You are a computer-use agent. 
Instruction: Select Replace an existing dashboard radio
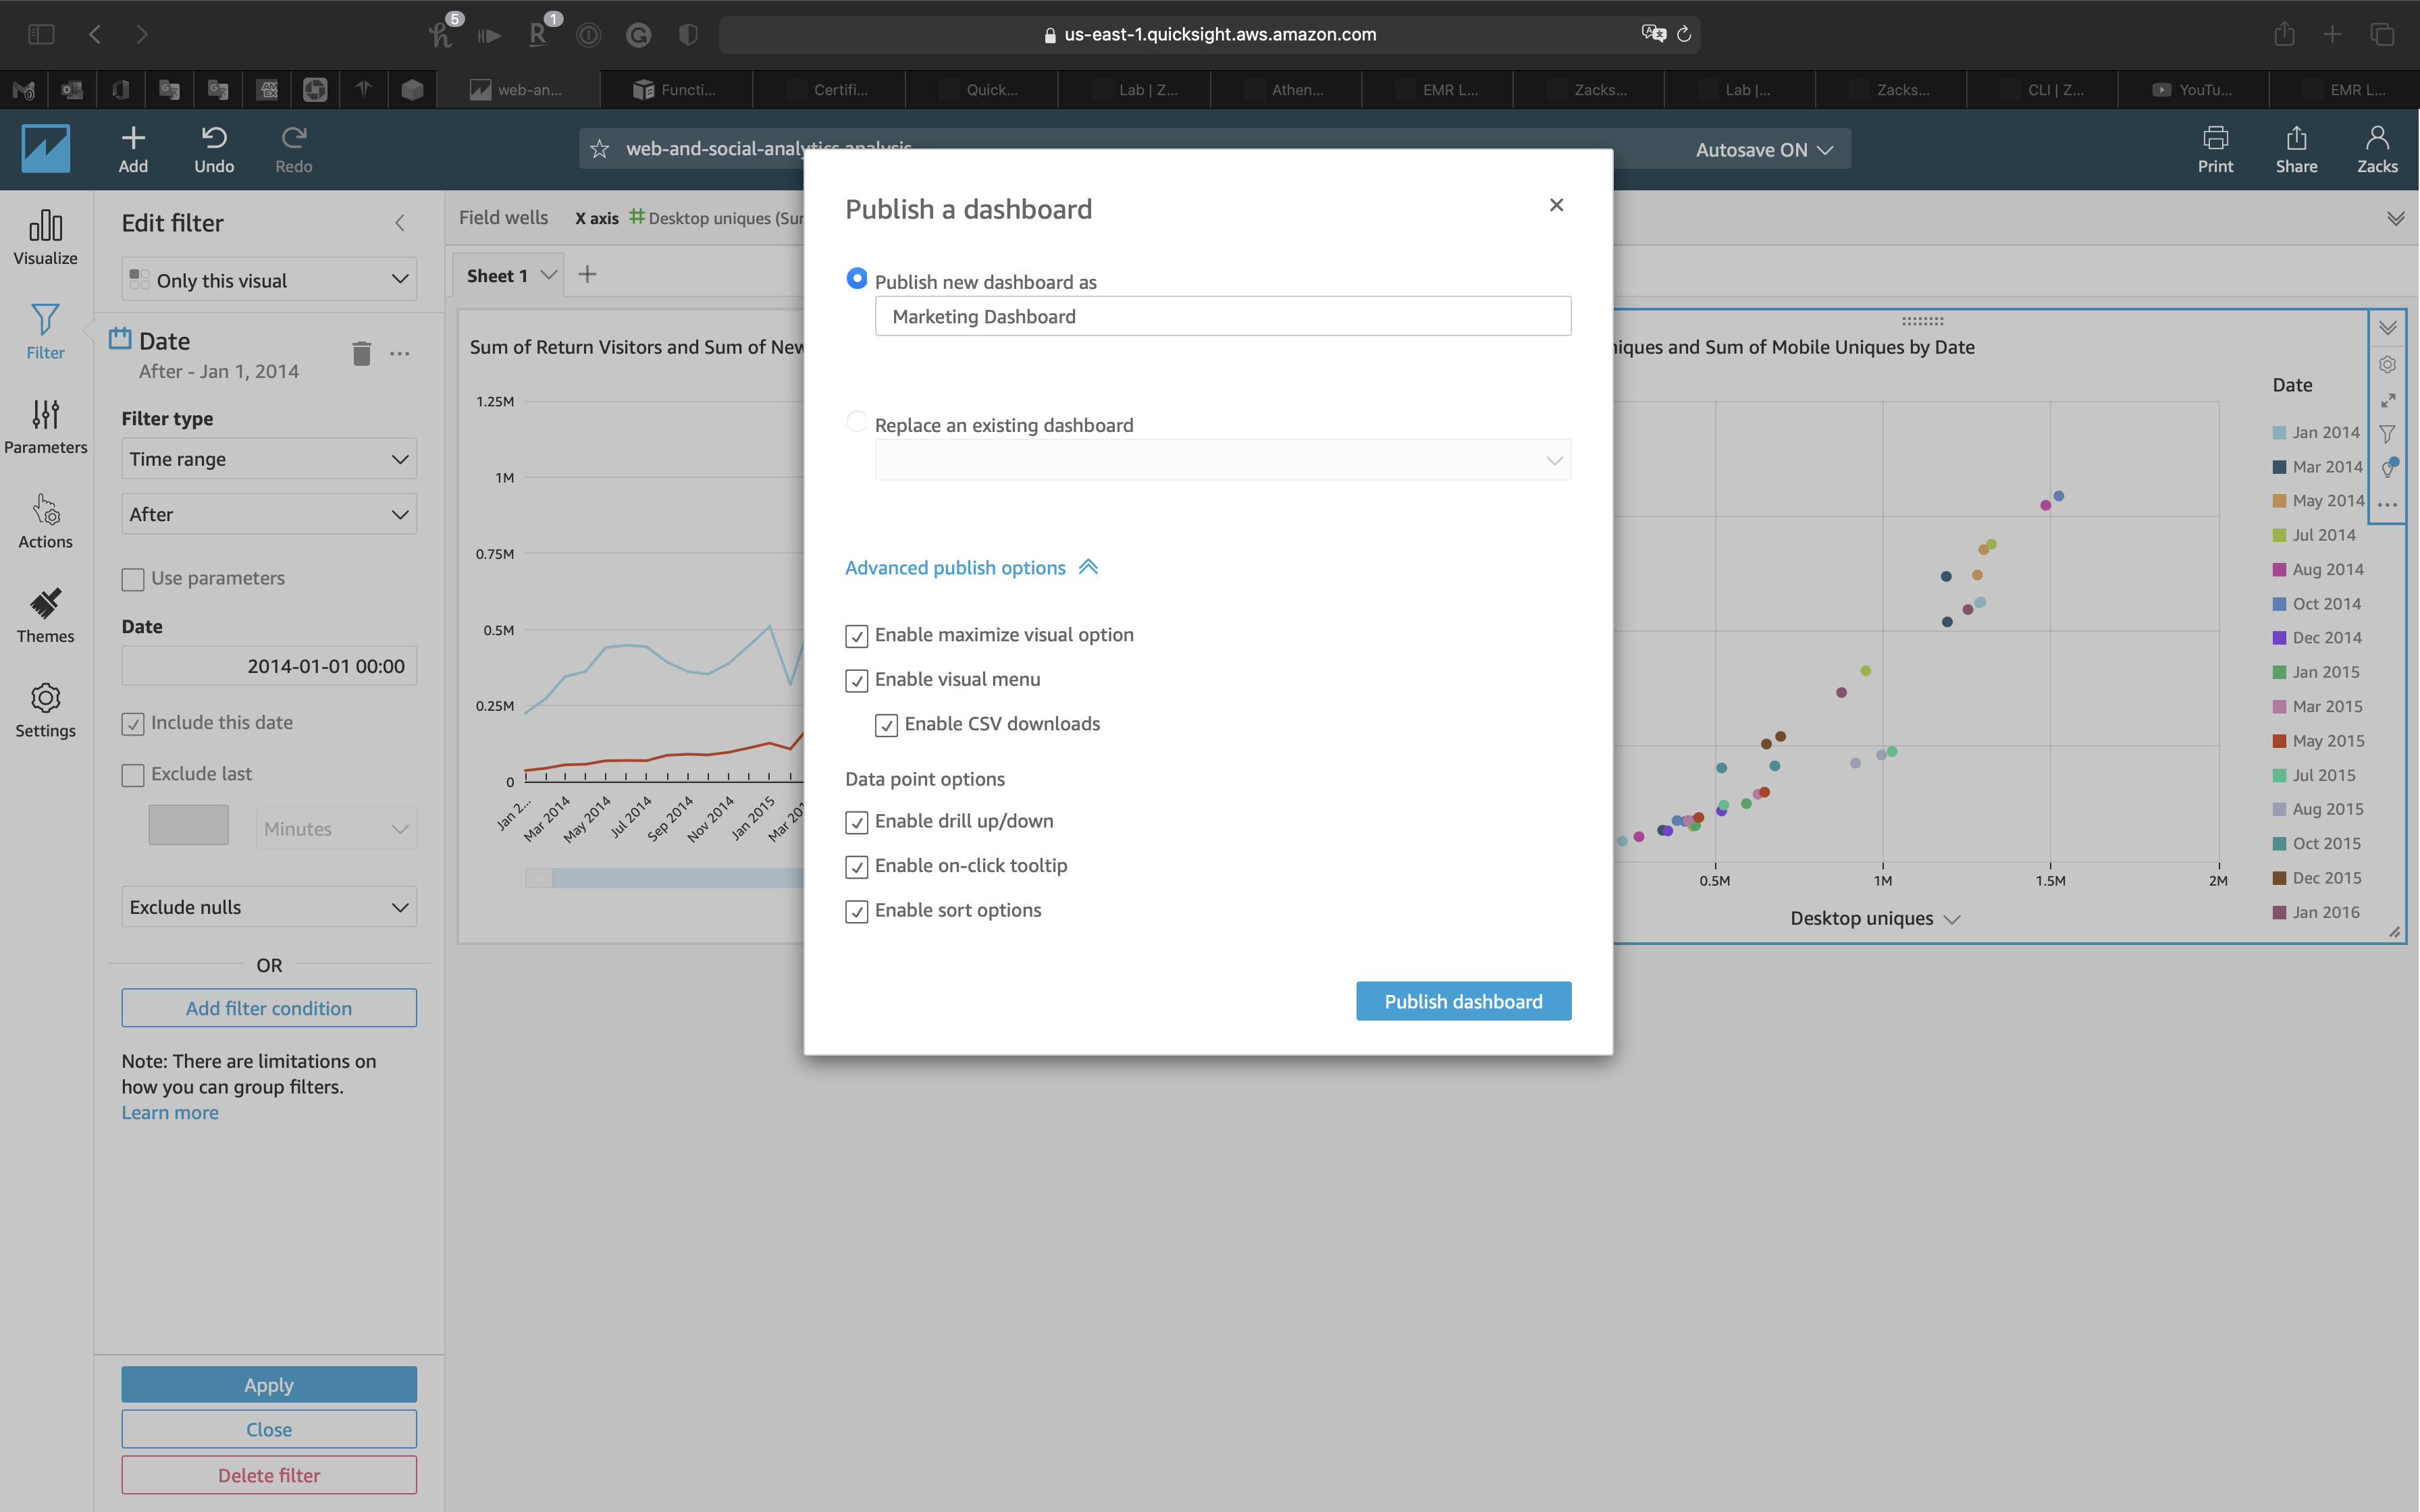856,422
